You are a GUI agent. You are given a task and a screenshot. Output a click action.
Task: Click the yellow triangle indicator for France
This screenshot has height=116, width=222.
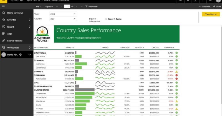176,72
